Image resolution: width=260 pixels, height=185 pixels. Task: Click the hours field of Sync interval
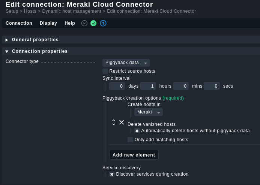pos(148,86)
